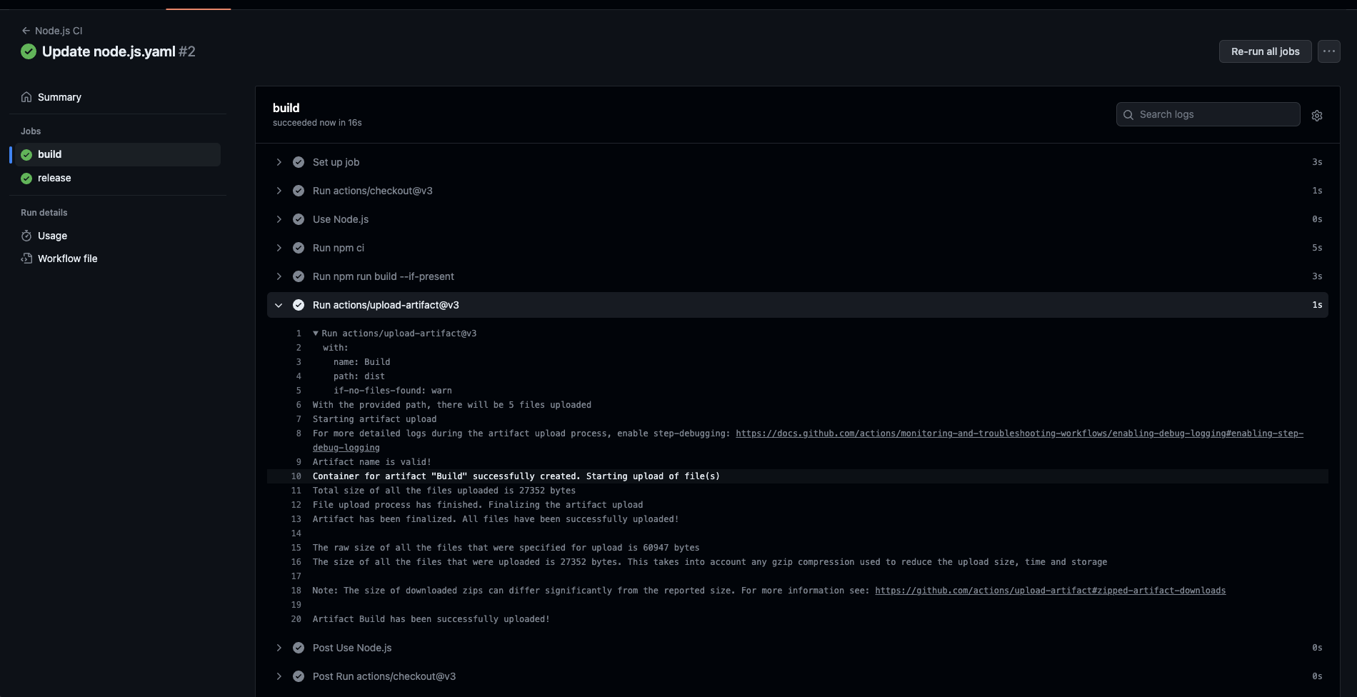Click the Re-run all jobs button

pyautogui.click(x=1265, y=51)
